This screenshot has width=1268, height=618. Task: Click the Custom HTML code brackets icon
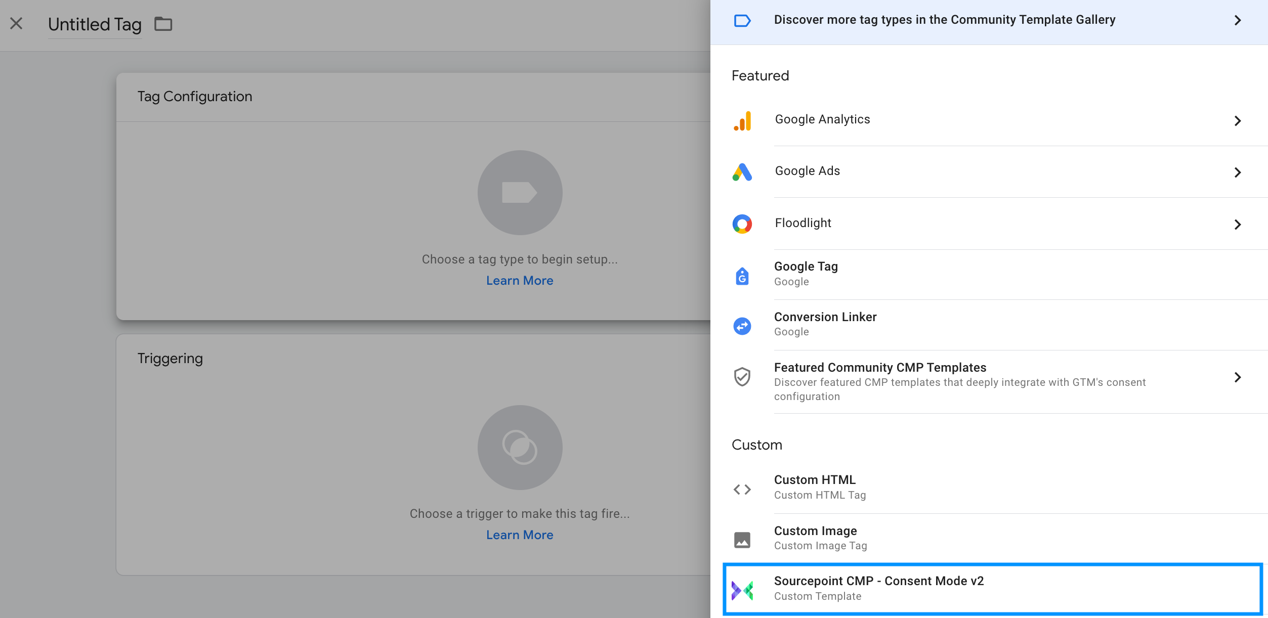pyautogui.click(x=742, y=490)
